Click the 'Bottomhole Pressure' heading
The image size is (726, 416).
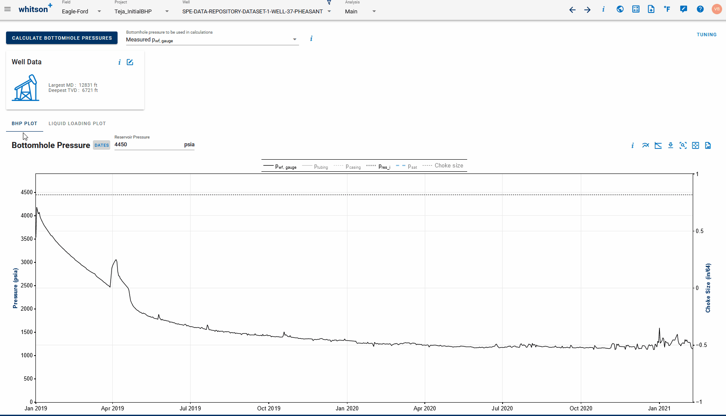[51, 145]
